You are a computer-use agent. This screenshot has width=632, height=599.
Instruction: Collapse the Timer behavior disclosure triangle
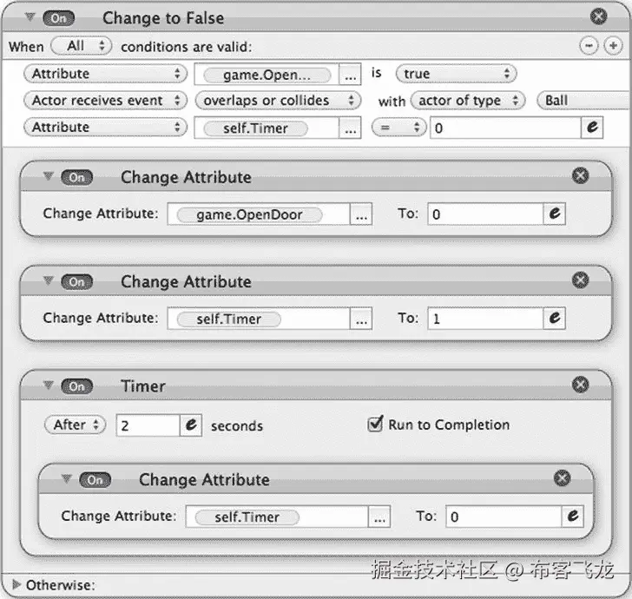[x=49, y=385]
